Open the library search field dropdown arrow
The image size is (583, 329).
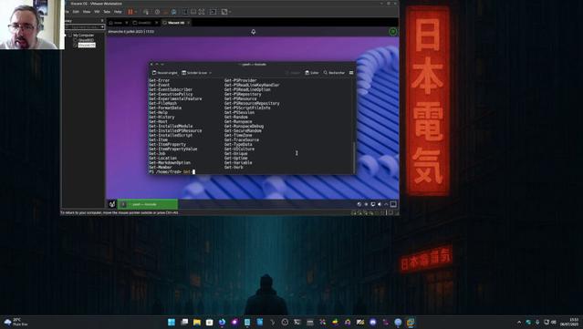click(102, 27)
